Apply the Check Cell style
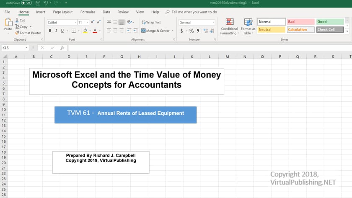Viewport: 352px width, 198px height. [330, 30]
